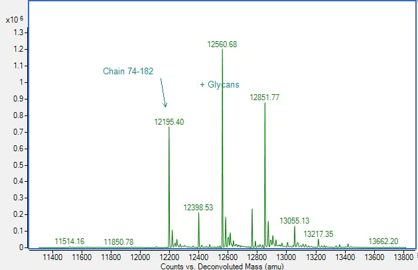Click the y-axis tick label 1
Screen dimensions: 418x270
pos(21,82)
